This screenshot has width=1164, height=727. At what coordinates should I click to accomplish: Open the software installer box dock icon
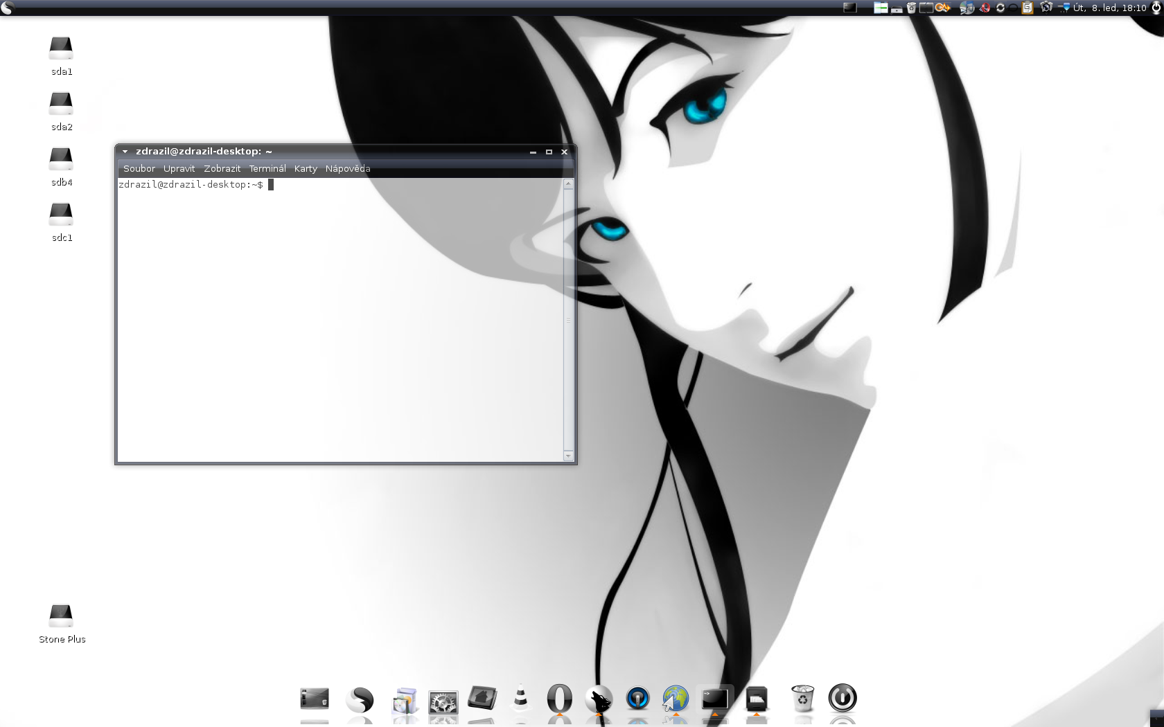pyautogui.click(x=405, y=701)
